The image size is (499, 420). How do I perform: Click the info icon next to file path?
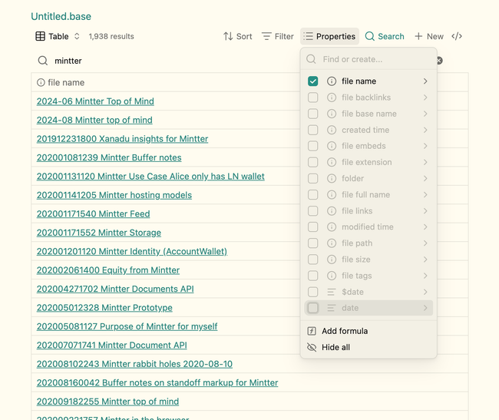(x=332, y=243)
